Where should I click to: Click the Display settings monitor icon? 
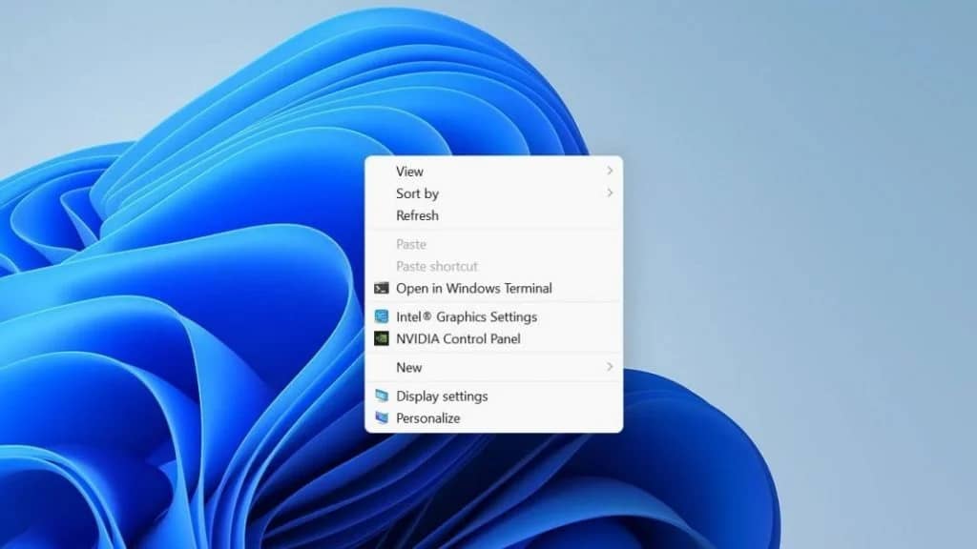[382, 396]
